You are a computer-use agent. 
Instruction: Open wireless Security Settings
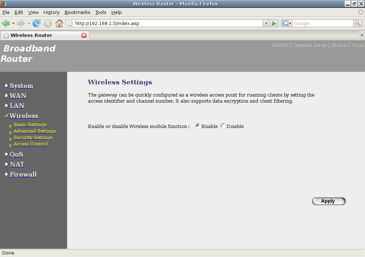[33, 138]
